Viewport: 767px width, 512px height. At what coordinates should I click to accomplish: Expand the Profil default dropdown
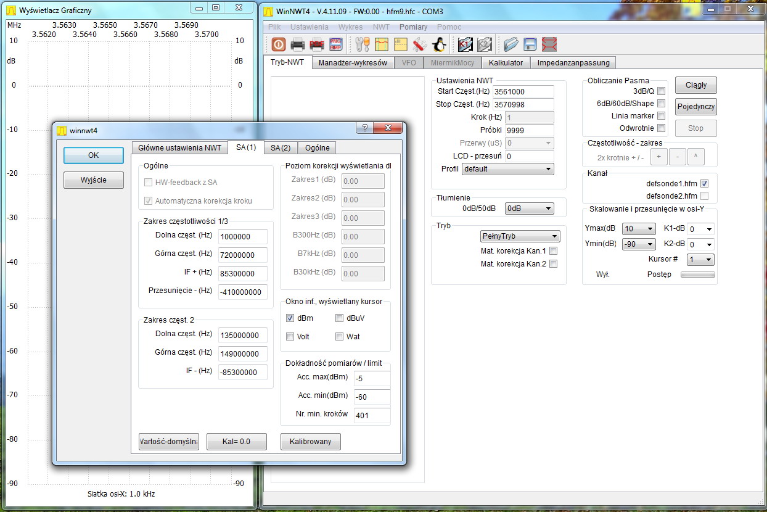pyautogui.click(x=507, y=169)
